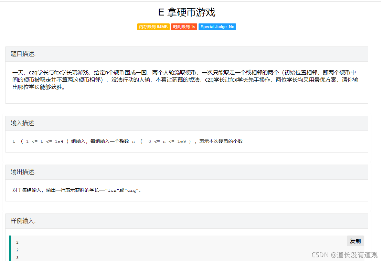Viewport: 383px width, 261px height.
Task: Click the 复制 copy button
Action: tap(355, 241)
